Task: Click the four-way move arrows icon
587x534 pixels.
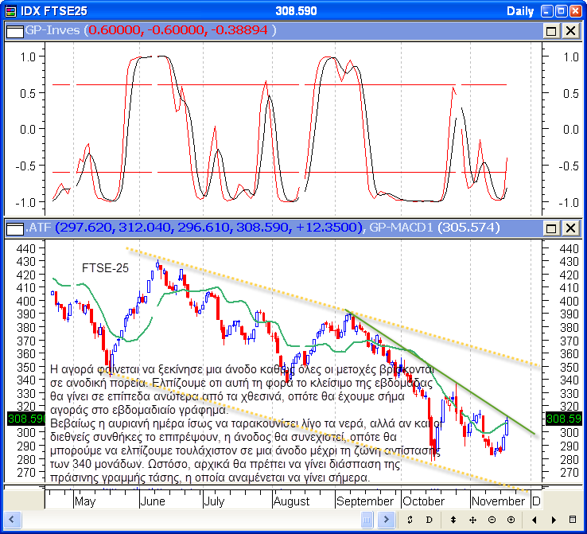Action: [x=472, y=520]
